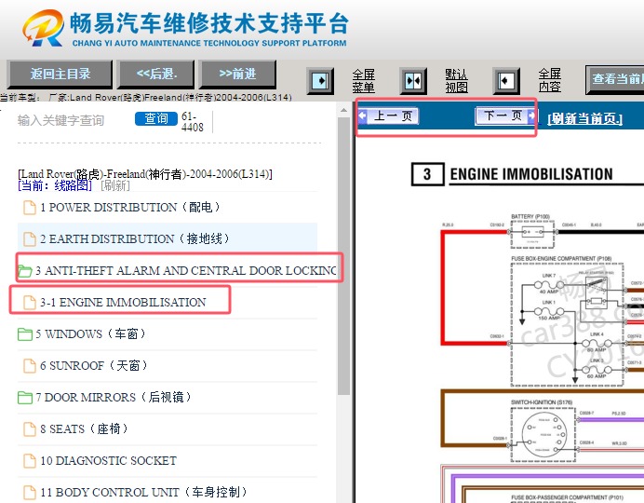The height and width of the screenshot is (503, 644).
Task: Click folder icon beside DOOR MIRRORS
Action: (25, 398)
